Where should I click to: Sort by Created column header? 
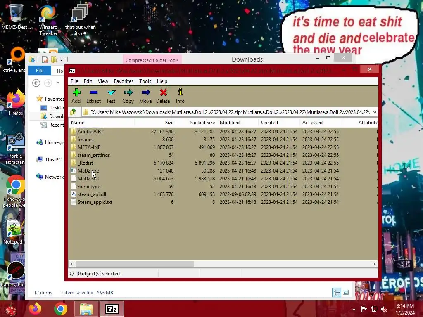279,122
